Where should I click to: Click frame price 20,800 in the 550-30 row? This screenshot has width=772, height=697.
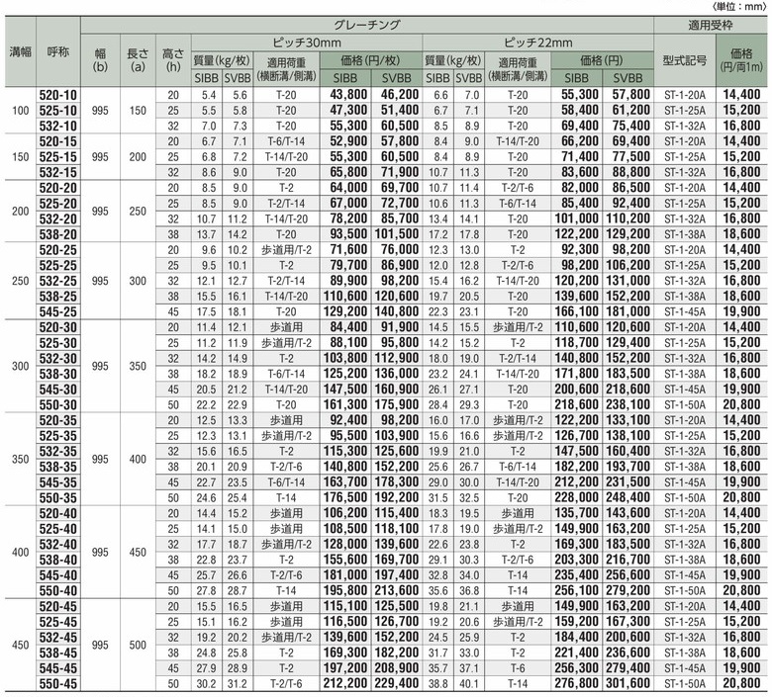[x=741, y=404]
